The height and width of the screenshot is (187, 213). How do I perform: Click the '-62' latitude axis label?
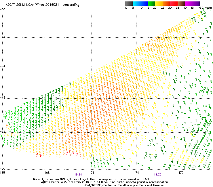(3, 37)
